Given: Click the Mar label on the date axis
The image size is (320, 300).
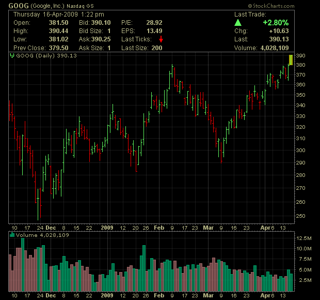Looking at the screenshot, I should [x=209, y=227].
